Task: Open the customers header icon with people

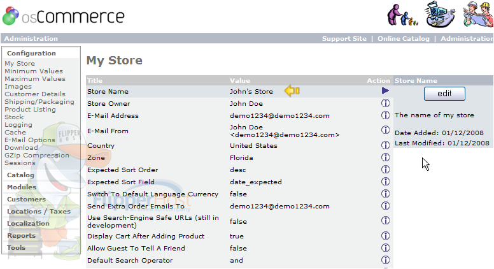Action: pos(402,15)
